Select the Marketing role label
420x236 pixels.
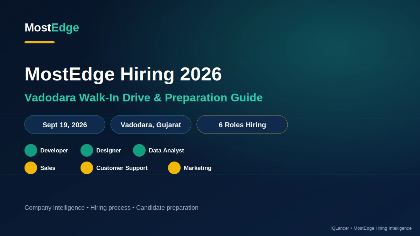point(197,168)
